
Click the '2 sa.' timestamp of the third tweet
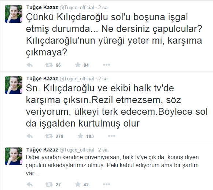coord(103,150)
